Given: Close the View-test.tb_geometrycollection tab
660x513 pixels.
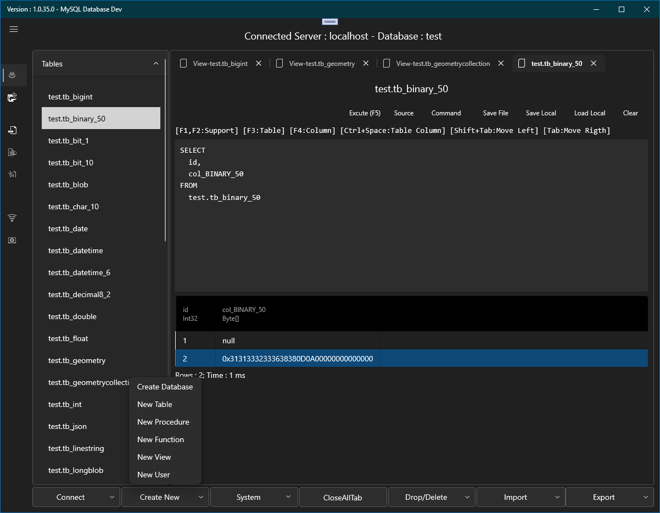Looking at the screenshot, I should [501, 64].
